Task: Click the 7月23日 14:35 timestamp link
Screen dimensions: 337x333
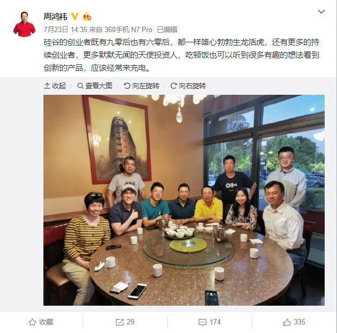Action: (x=65, y=29)
